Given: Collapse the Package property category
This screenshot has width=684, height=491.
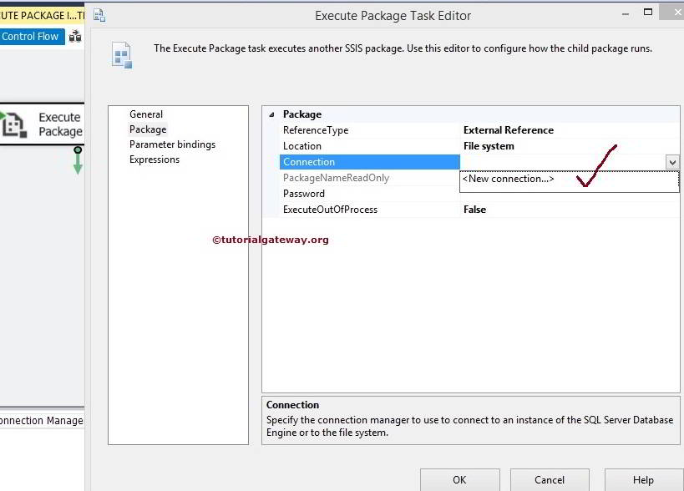Looking at the screenshot, I should (x=271, y=114).
